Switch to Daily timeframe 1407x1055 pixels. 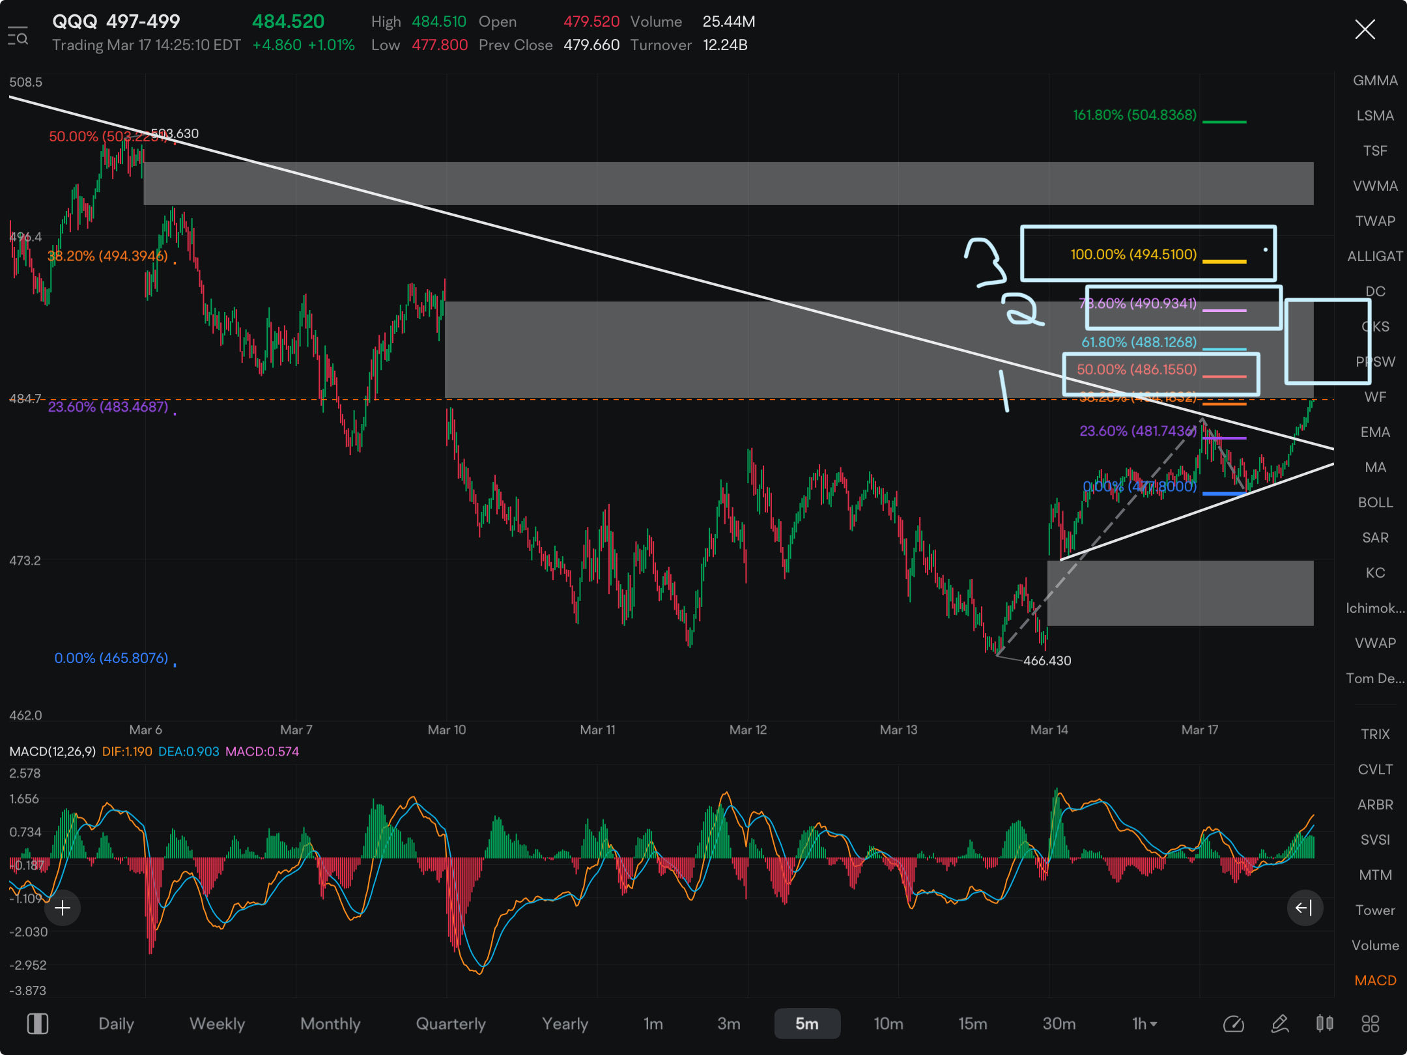point(116,1024)
